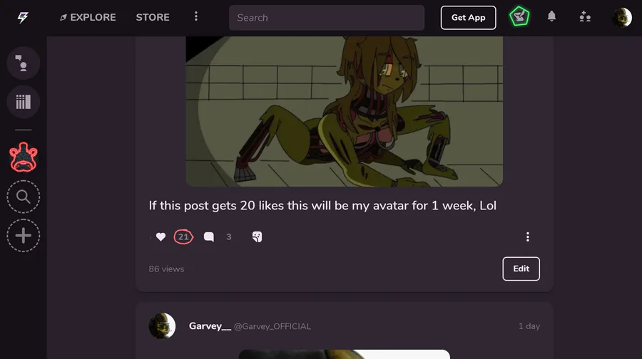The height and width of the screenshot is (359, 642).
Task: Click the Search input field
Action: [326, 18]
